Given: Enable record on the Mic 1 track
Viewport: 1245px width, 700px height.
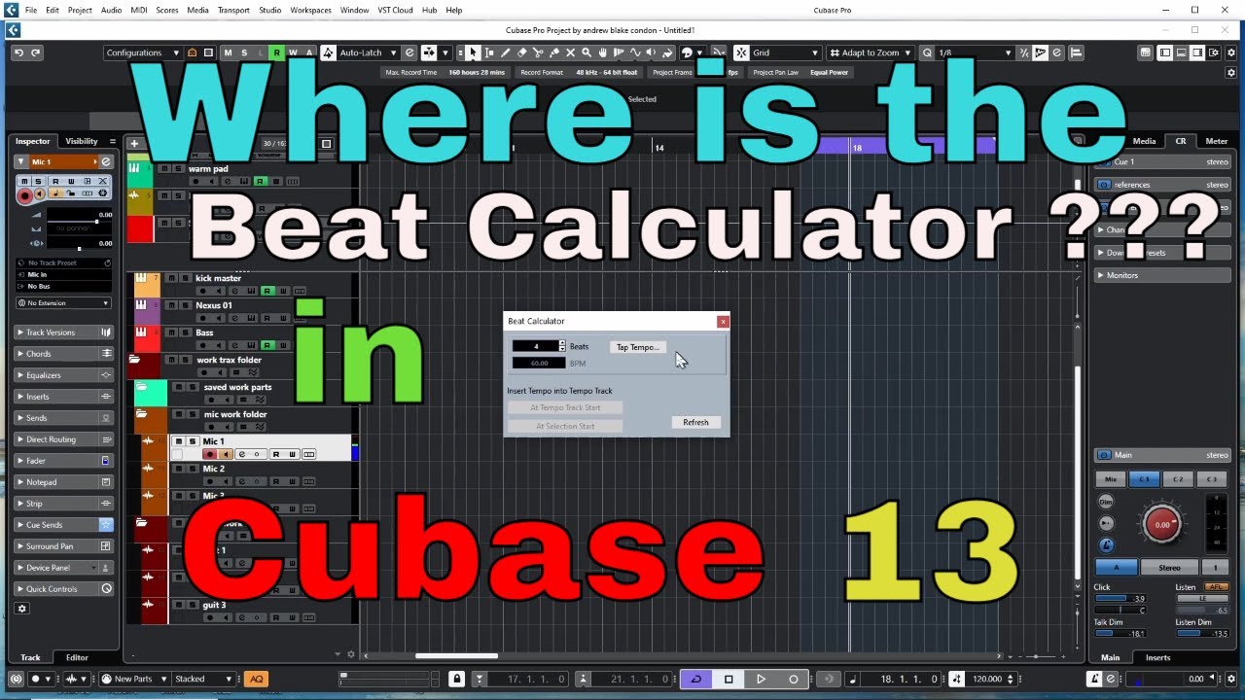Looking at the screenshot, I should tap(209, 454).
